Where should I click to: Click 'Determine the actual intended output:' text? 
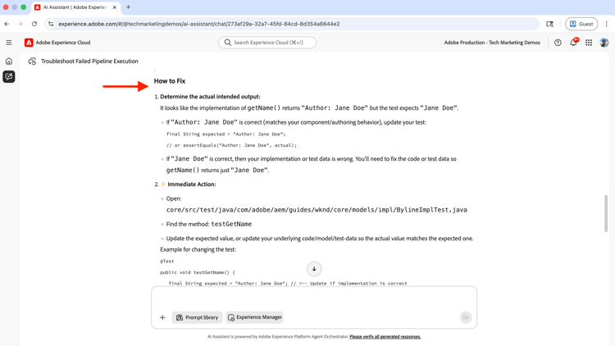(x=210, y=97)
